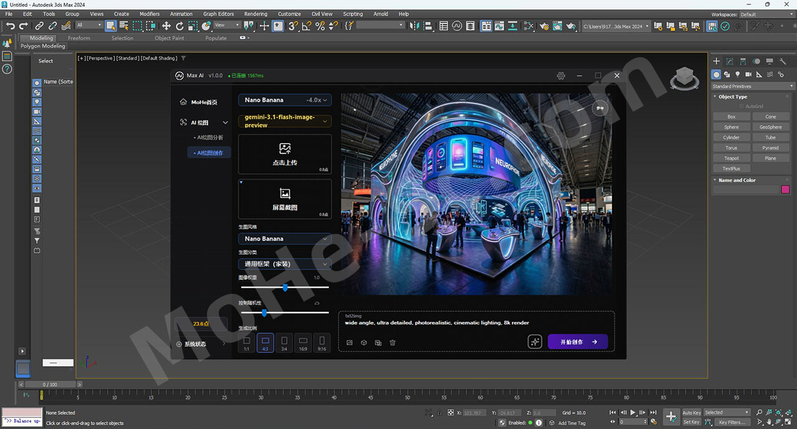The width and height of the screenshot is (797, 429).
Task: Select the Select and Rotate tool
Action: (179, 26)
